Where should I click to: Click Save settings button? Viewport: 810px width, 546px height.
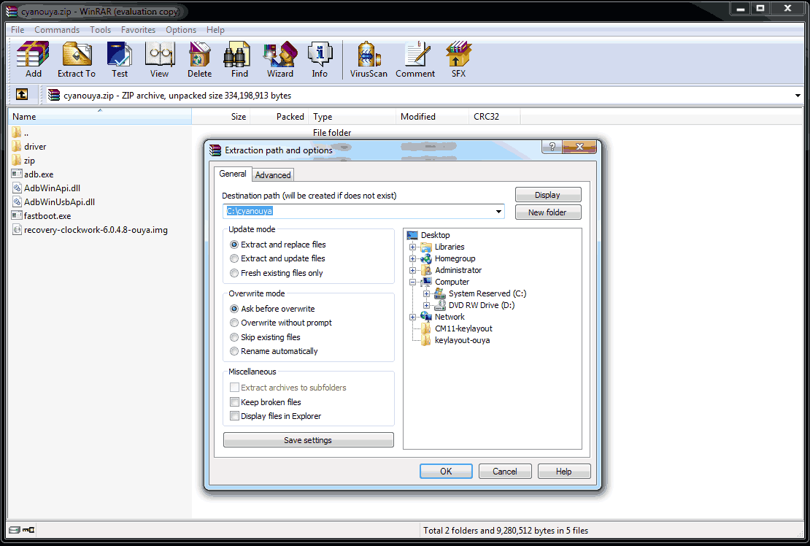(x=308, y=440)
